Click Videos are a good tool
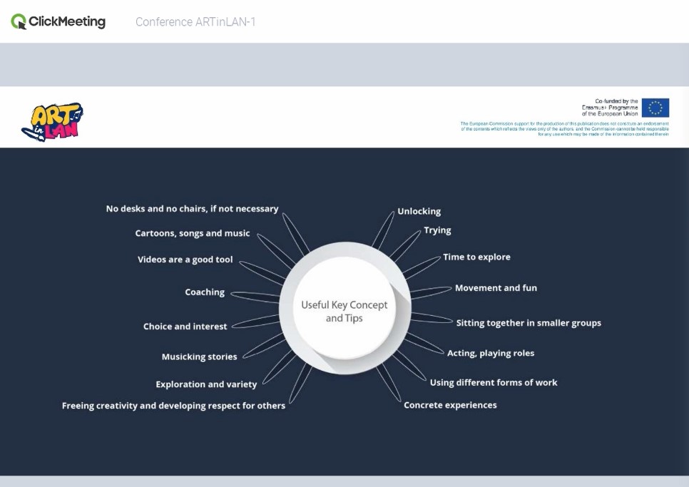Viewport: 689px width, 487px height. click(185, 260)
